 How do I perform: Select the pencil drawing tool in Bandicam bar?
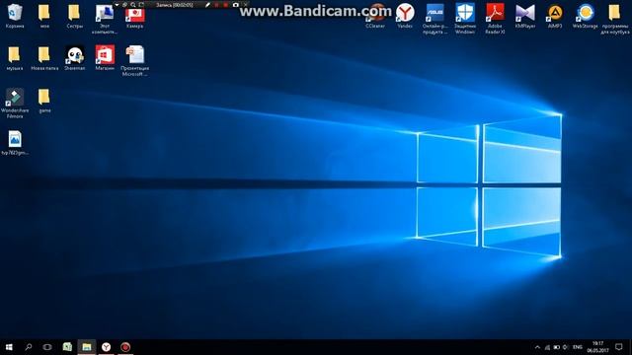[x=207, y=4]
